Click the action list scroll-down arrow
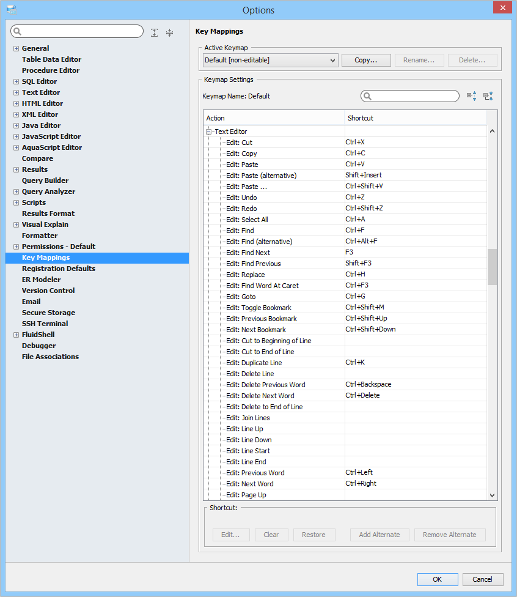This screenshot has width=517, height=597. [493, 495]
